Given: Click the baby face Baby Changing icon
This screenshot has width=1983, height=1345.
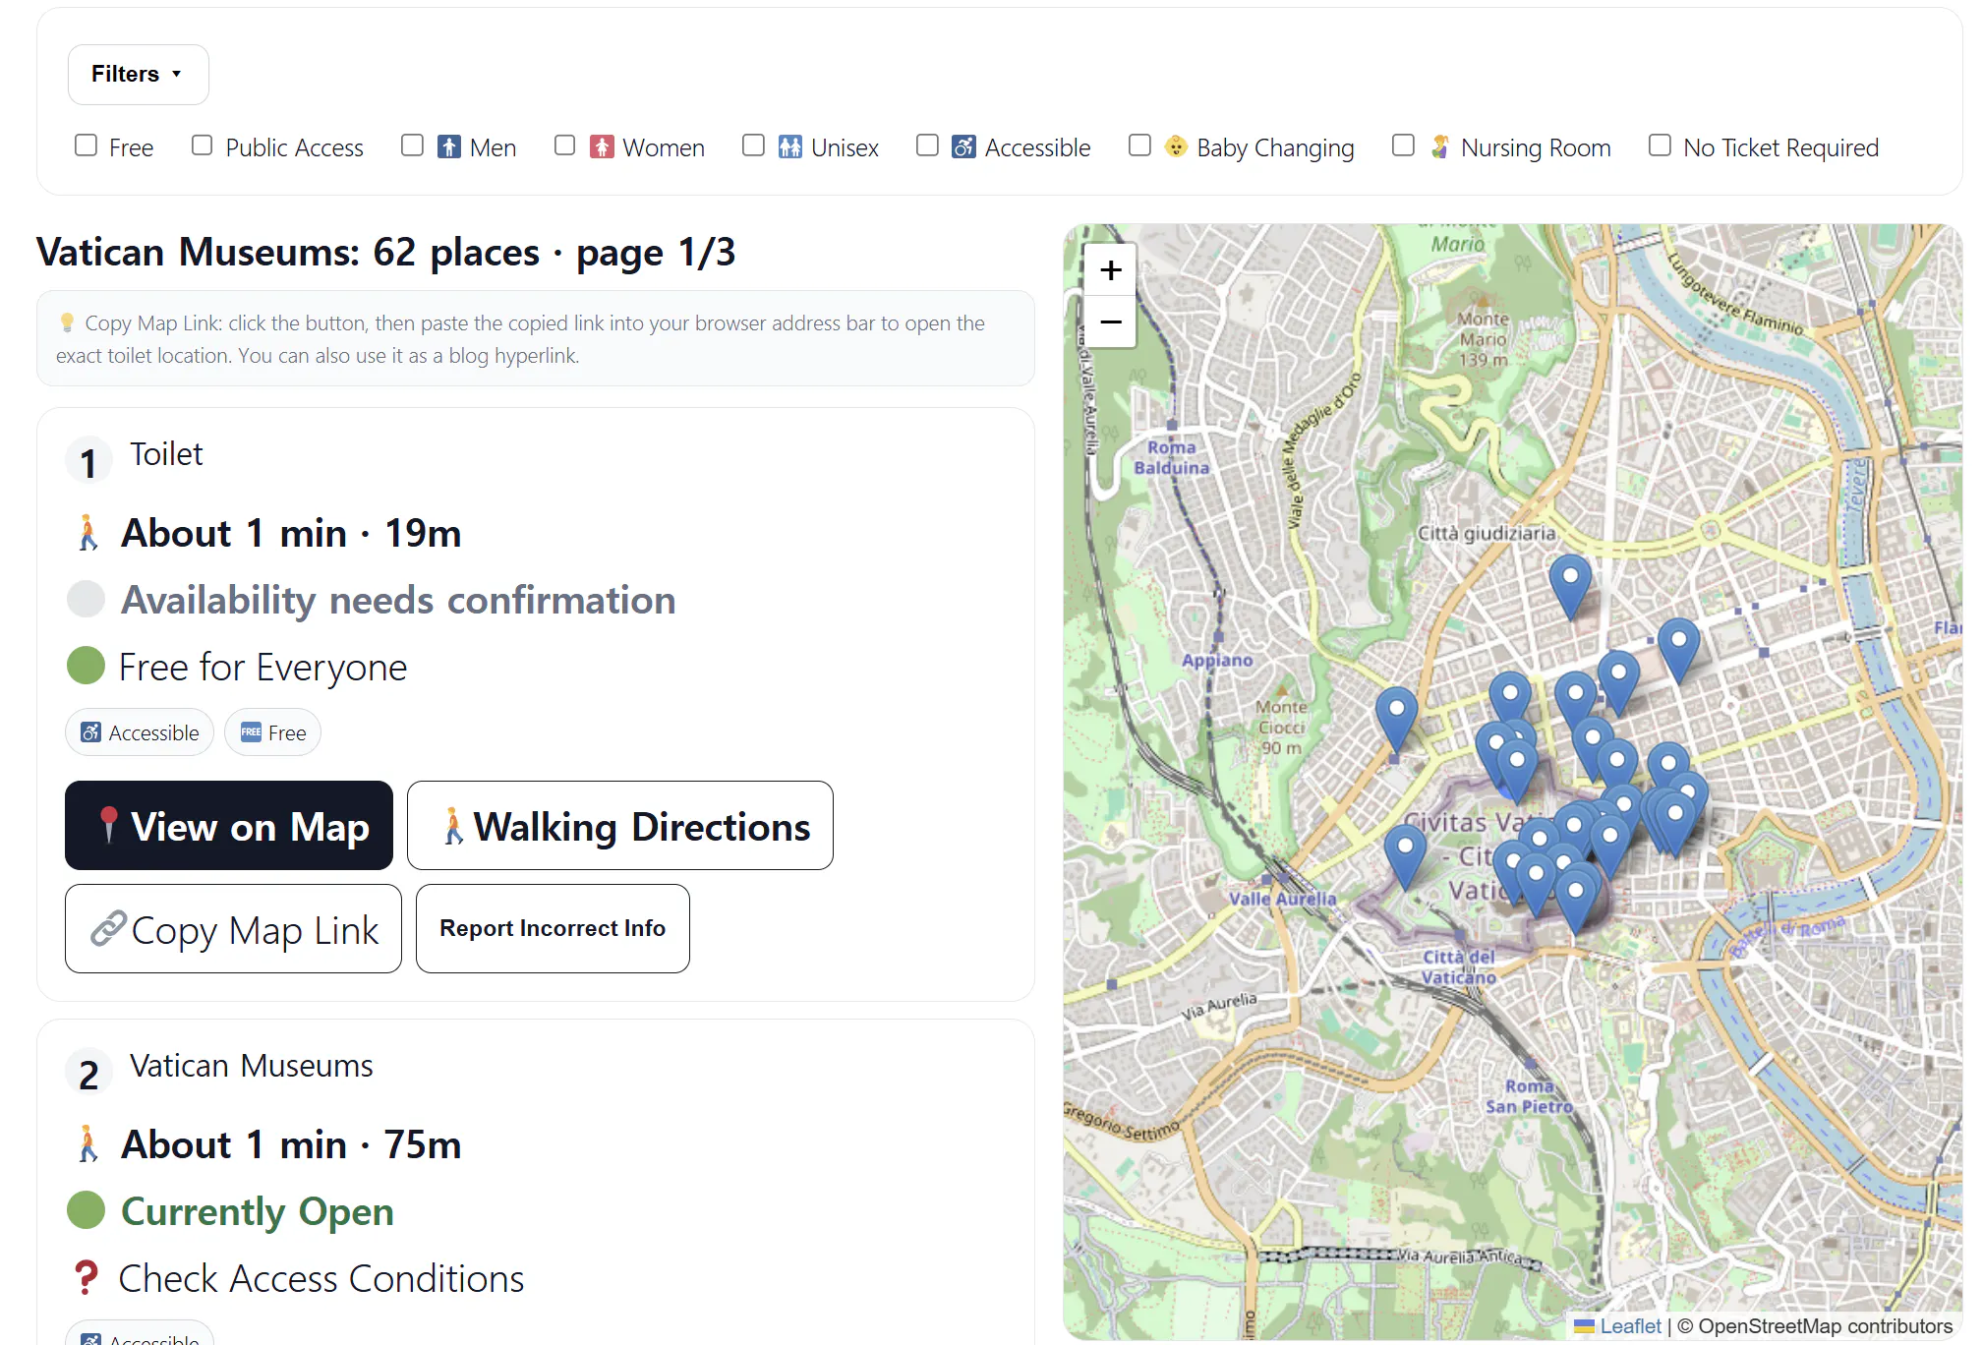Looking at the screenshot, I should (x=1176, y=146).
